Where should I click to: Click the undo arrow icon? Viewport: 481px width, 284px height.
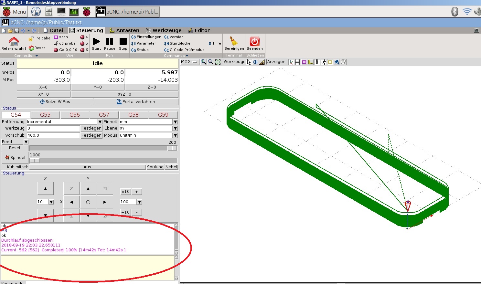click(23, 31)
